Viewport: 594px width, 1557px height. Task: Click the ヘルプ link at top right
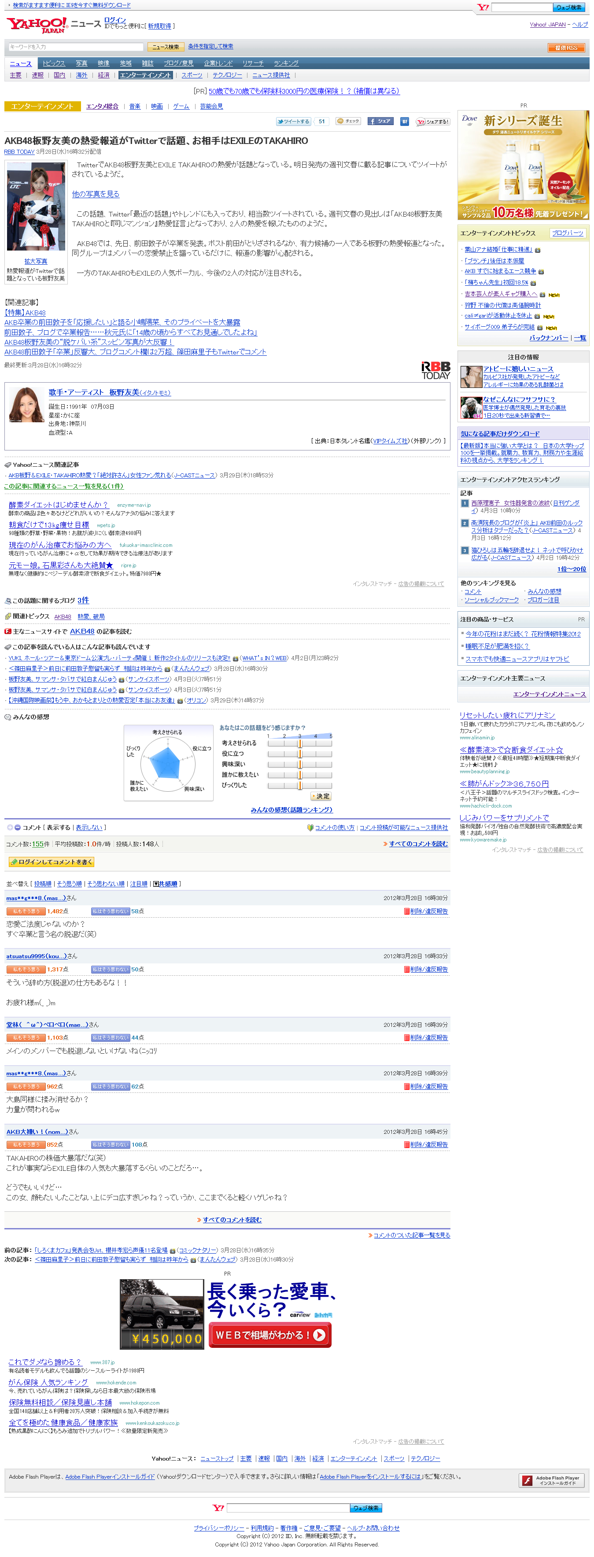[x=580, y=25]
